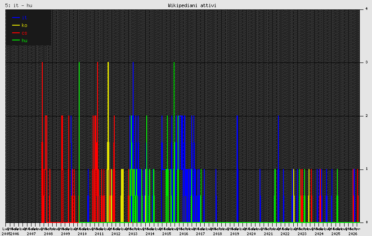Click the x-axis year label '2017'
This screenshot has height=236, width=372.
pyautogui.click(x=201, y=234)
